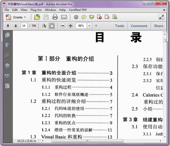Add a sticky note comment bubble
170x146 pixels.
84,17
